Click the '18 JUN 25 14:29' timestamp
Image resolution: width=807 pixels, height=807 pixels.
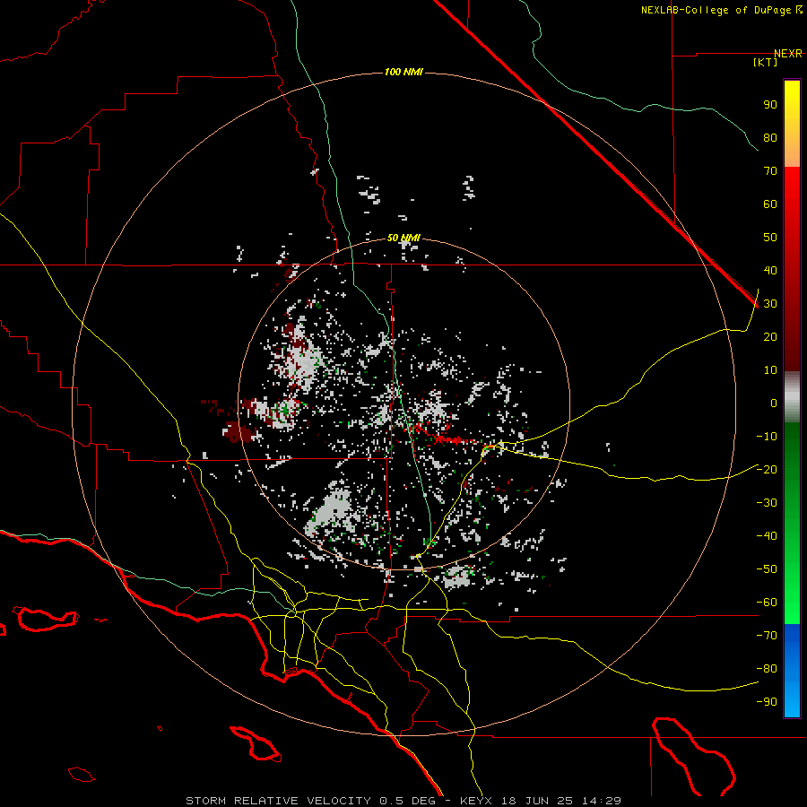click(561, 801)
